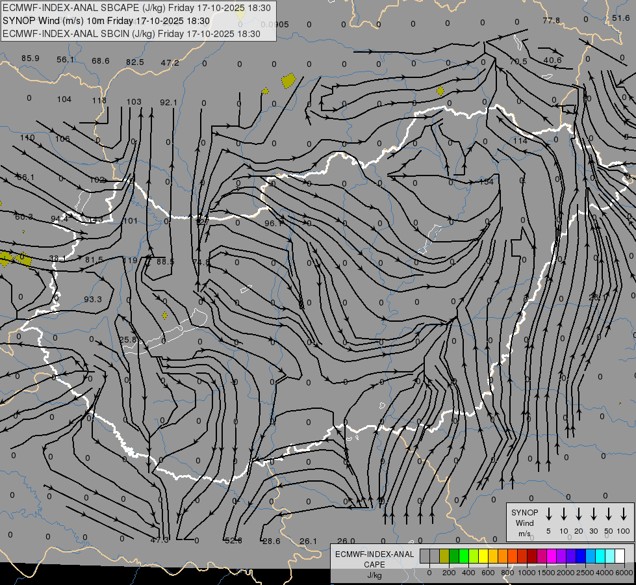Click the 2500 tick label on CAPE scale
Viewport: 636px width, 585px height.
pos(585,573)
